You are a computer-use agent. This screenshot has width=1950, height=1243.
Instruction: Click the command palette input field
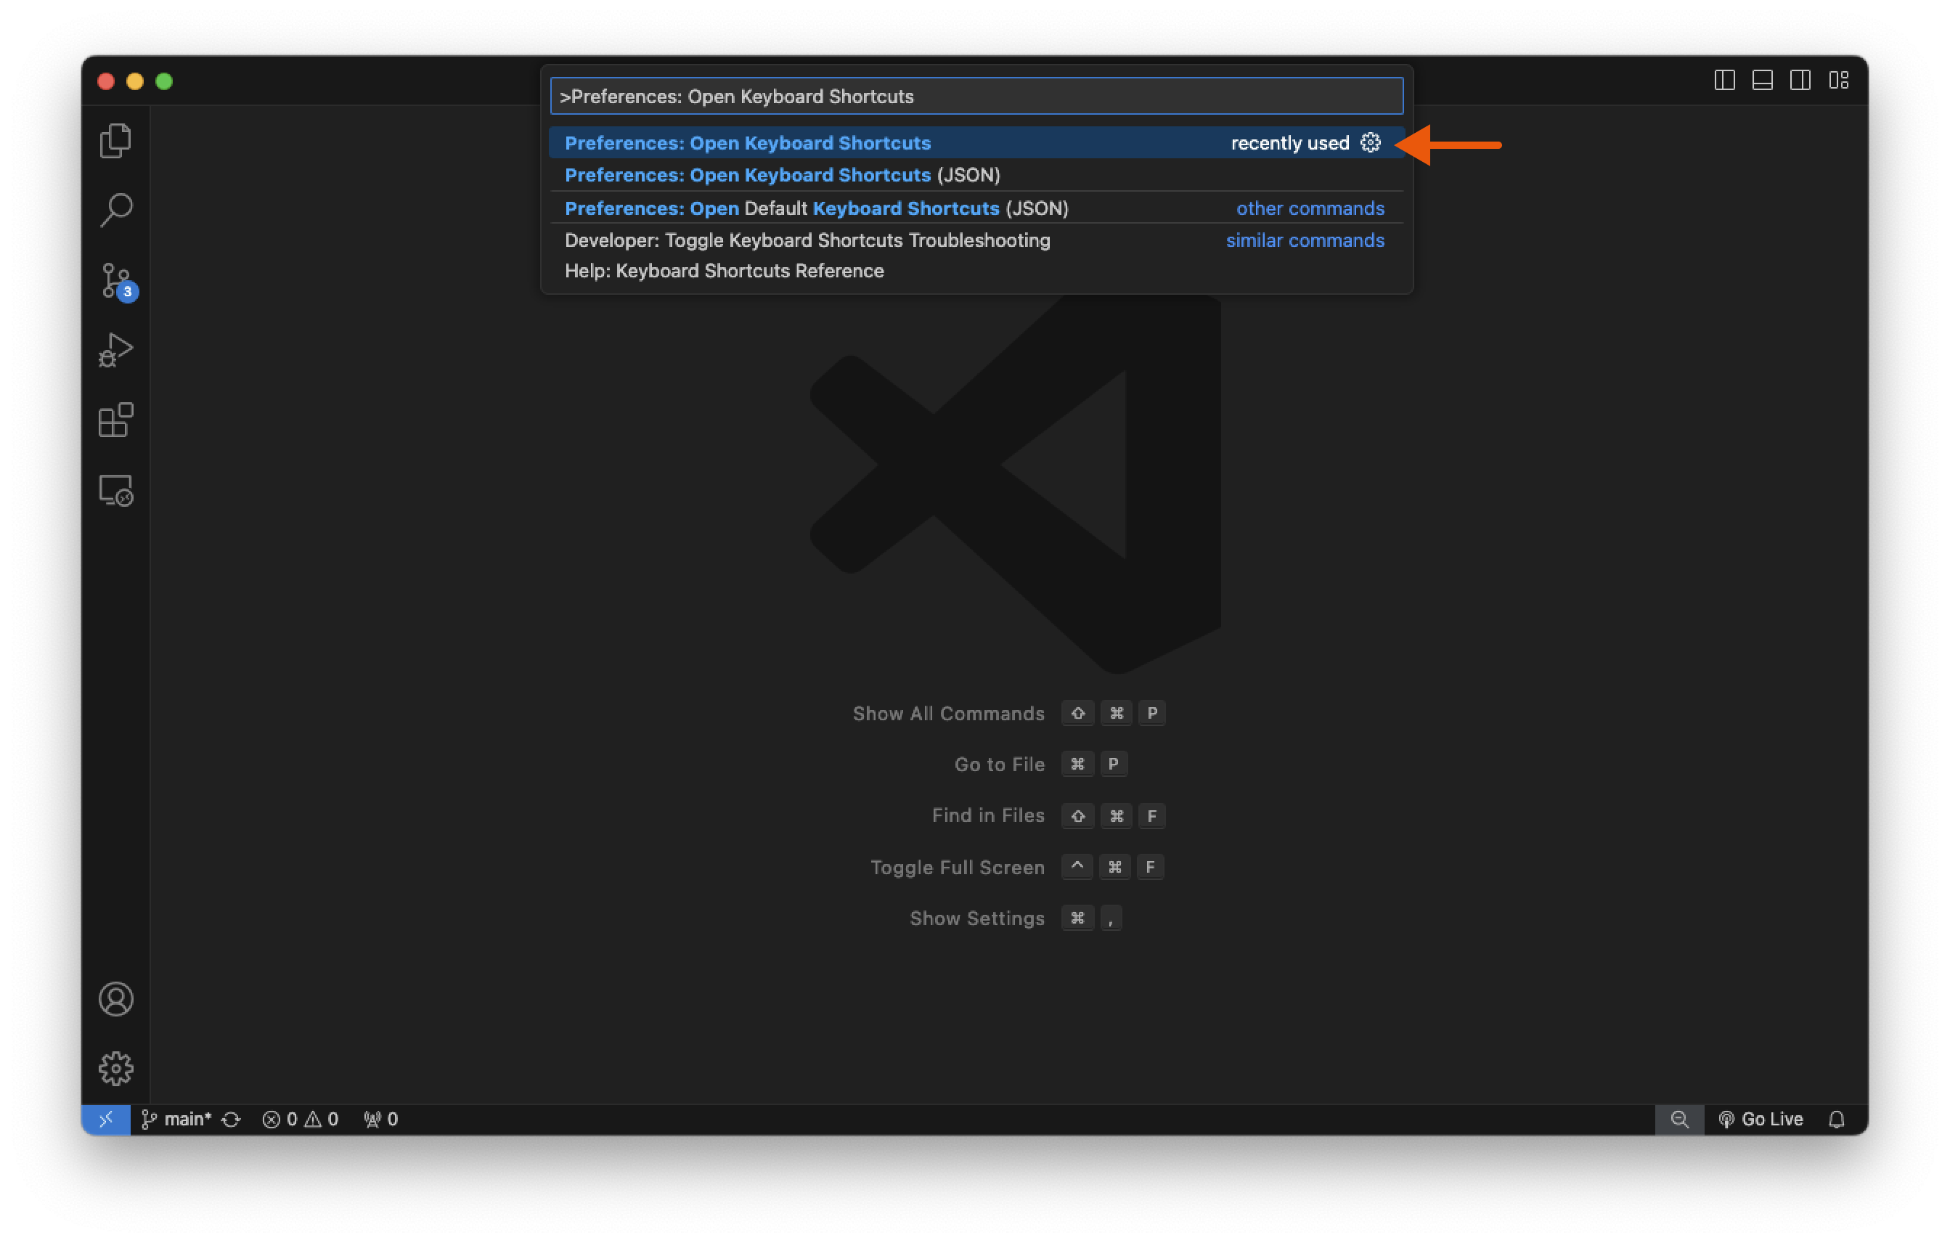pos(976,97)
